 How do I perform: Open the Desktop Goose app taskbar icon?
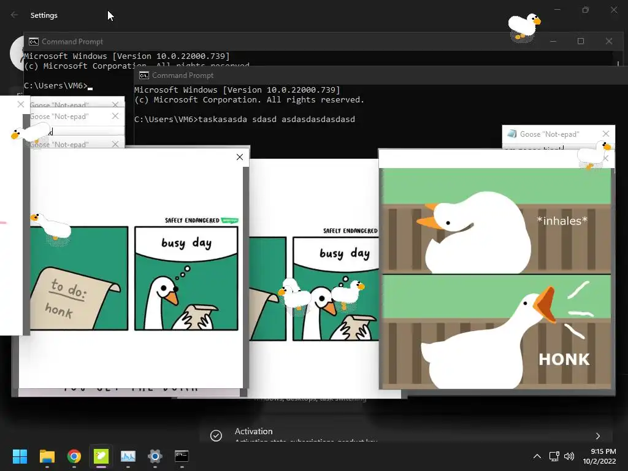tap(101, 456)
